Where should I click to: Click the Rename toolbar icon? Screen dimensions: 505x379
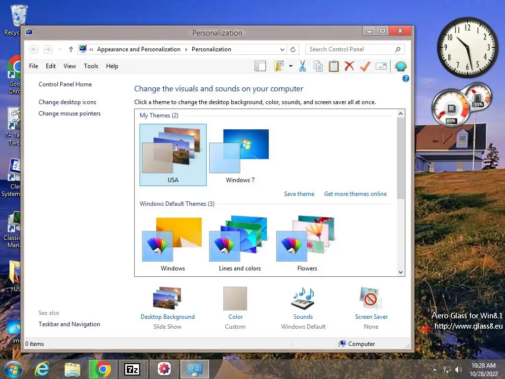(x=381, y=66)
